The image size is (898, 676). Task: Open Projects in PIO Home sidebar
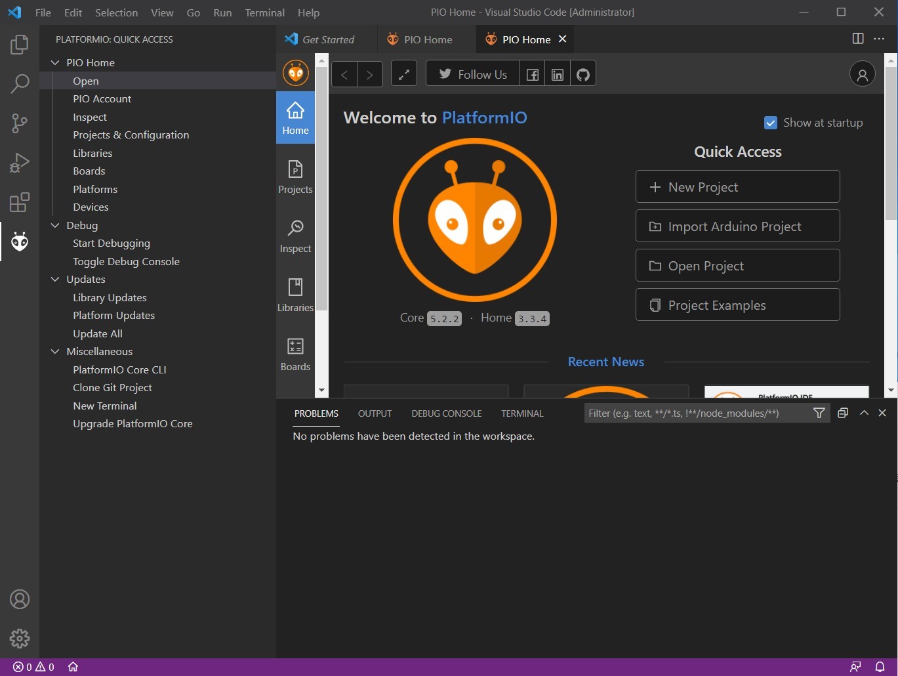[x=295, y=177]
